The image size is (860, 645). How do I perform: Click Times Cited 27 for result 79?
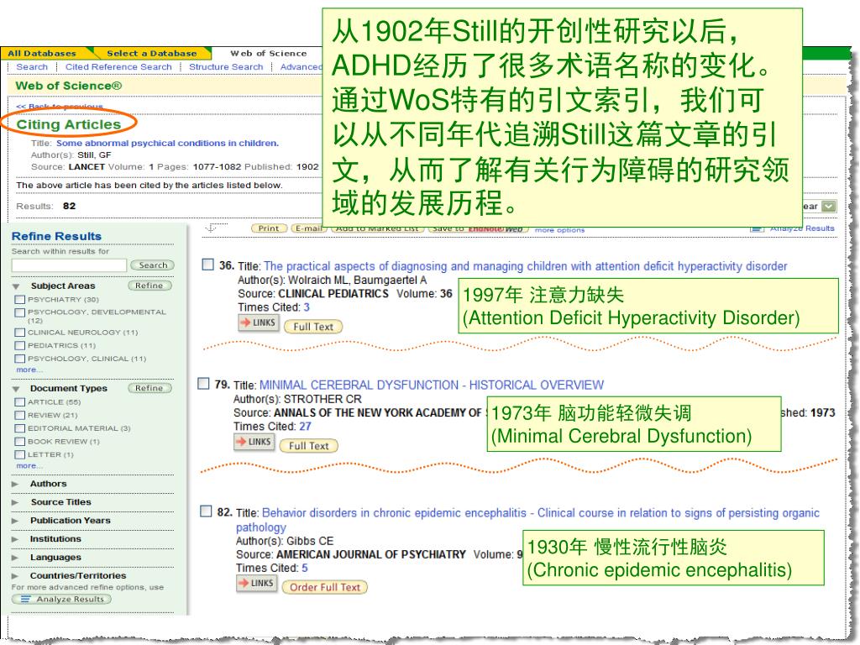(x=305, y=426)
